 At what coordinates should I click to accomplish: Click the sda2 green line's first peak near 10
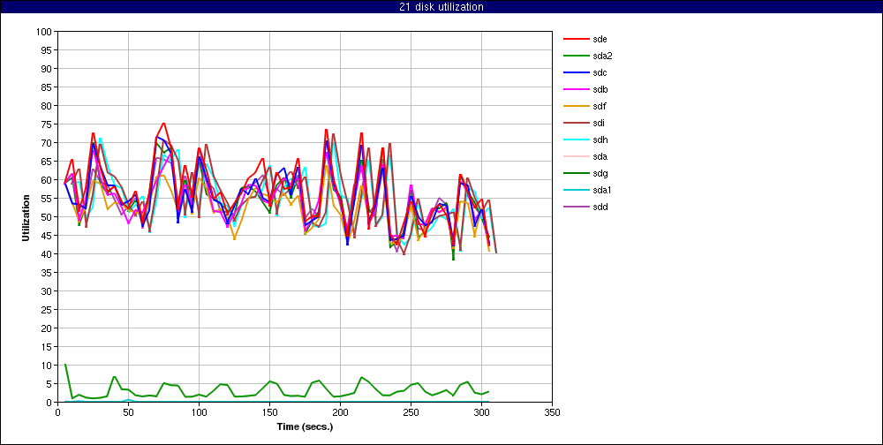point(65,365)
